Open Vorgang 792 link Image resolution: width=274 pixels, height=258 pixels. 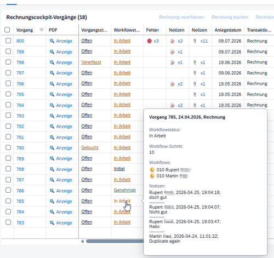point(20,127)
